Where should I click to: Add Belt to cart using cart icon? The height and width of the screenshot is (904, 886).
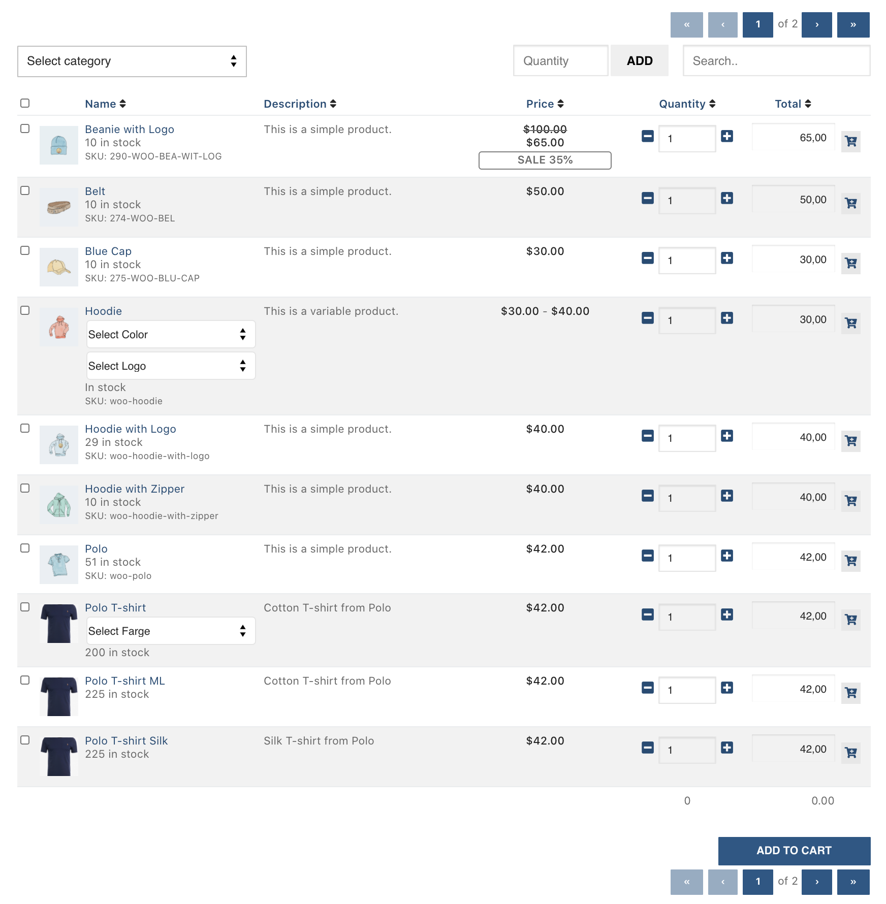point(850,203)
